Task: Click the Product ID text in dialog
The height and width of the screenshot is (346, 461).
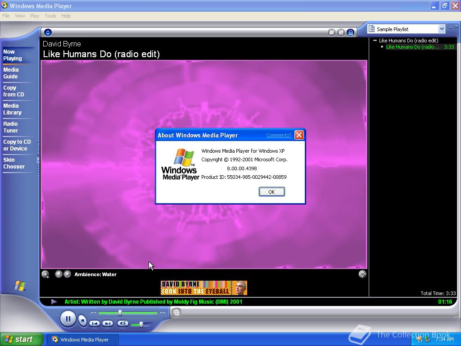Action: [x=244, y=177]
